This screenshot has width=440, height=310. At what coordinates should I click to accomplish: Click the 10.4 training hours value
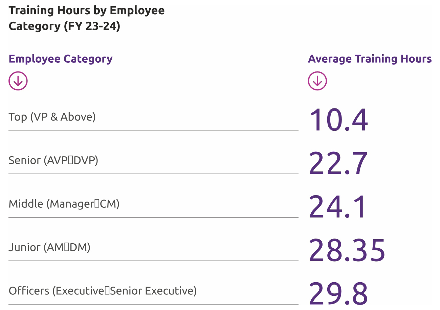pos(338,120)
